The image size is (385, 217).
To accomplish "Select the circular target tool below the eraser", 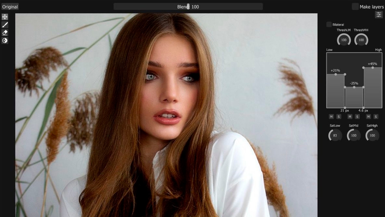I will point(4,40).
